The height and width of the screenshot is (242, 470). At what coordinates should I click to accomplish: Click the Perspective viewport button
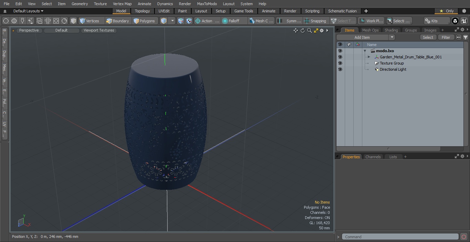pyautogui.click(x=29, y=30)
